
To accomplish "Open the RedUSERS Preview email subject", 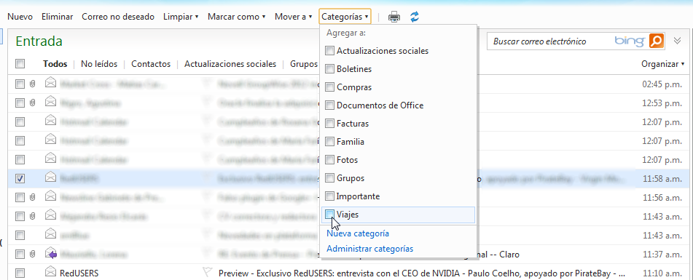I will [x=422, y=273].
